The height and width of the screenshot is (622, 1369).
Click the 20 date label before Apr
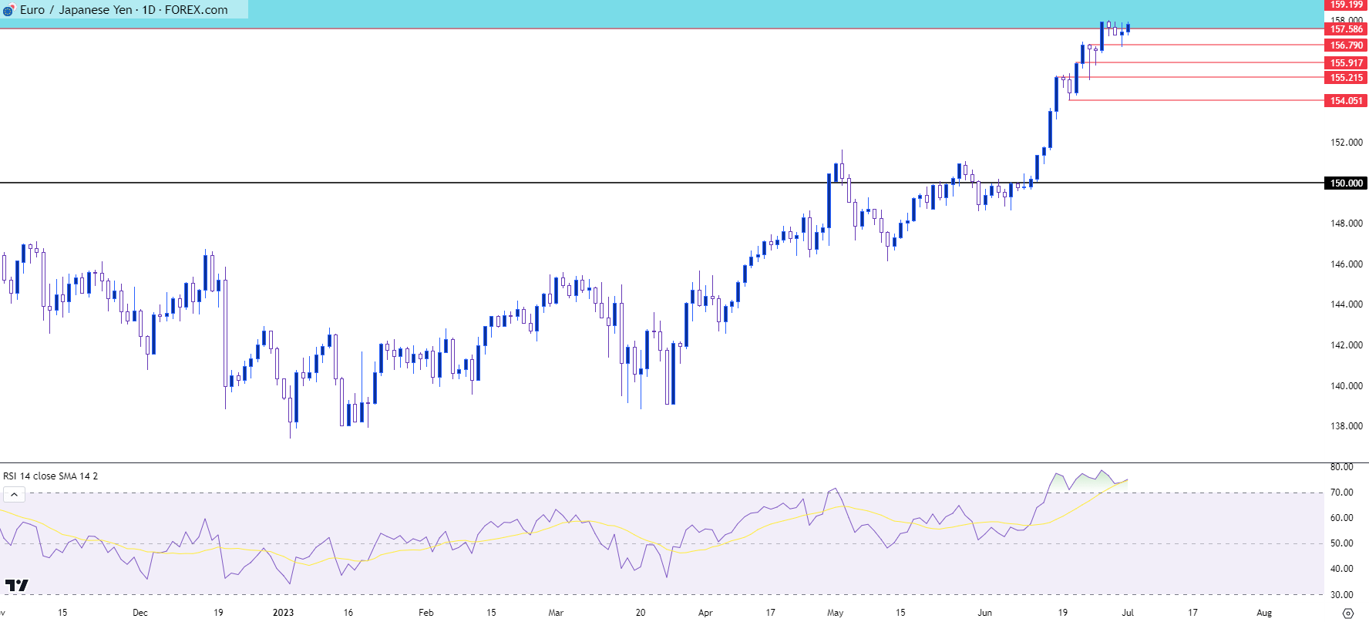[641, 613]
